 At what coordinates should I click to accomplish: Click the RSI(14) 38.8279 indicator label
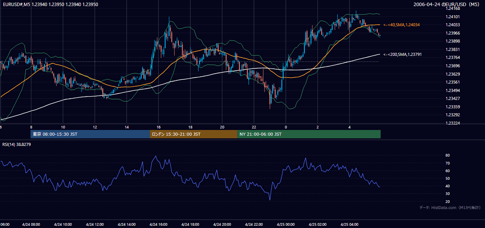coord(17,144)
